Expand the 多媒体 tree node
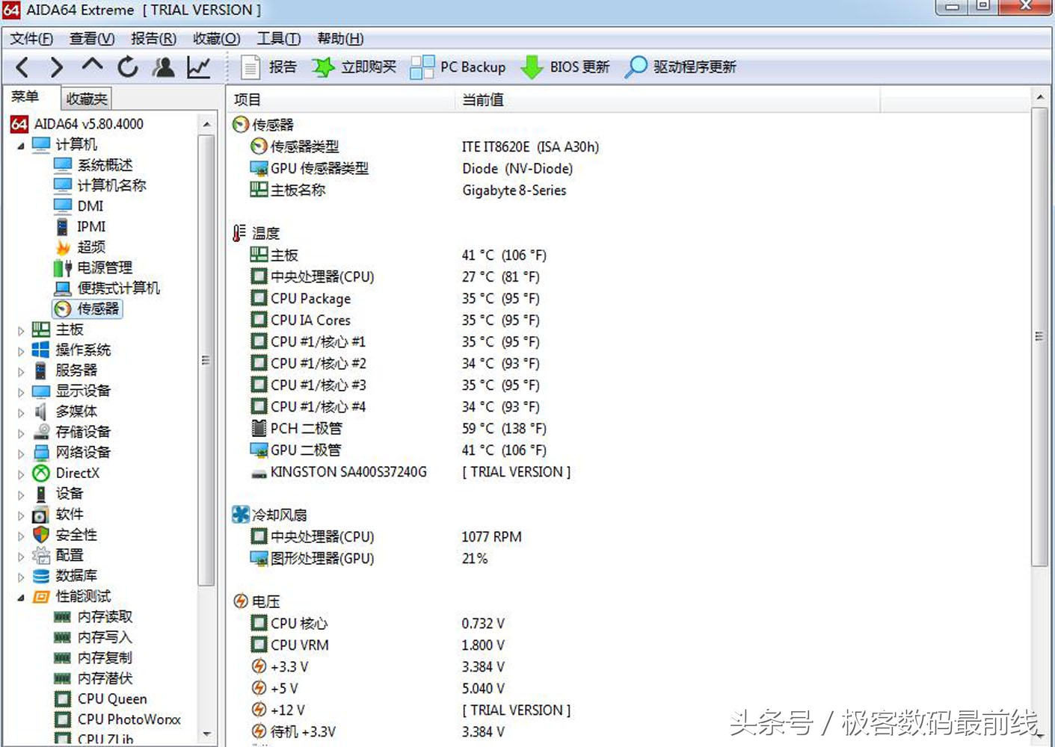1055x747 pixels. 21,412
